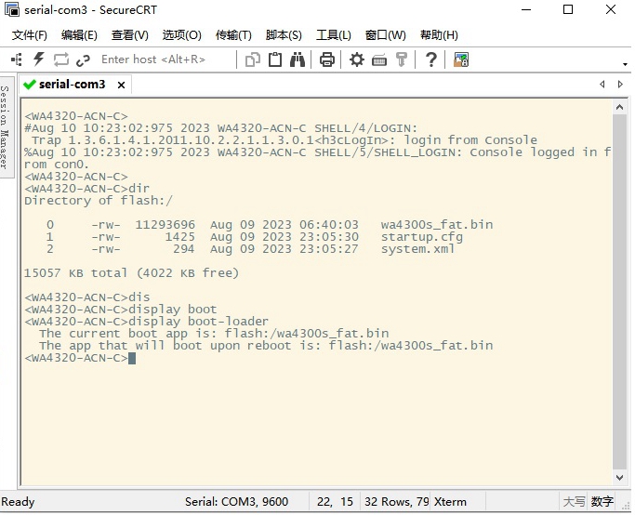Maximize the SecureCRT window
This screenshot has height=515, width=635.
click(568, 9)
